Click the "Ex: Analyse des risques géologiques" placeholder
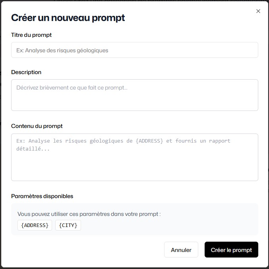The width and height of the screenshot is (269, 269). coord(62,50)
